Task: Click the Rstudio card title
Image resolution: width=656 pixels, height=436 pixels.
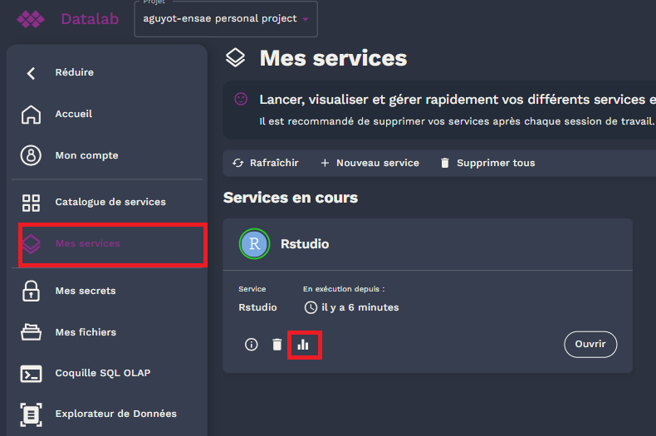Action: [305, 244]
